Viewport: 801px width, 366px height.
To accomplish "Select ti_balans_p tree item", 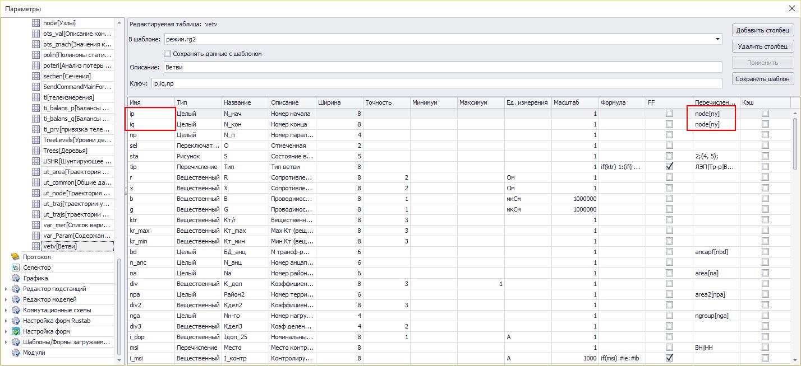I will (77, 108).
